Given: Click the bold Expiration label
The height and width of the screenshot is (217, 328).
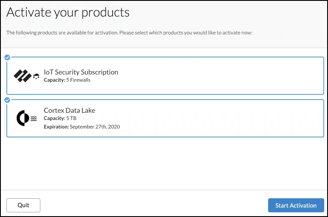Looking at the screenshot, I should pos(56,126).
